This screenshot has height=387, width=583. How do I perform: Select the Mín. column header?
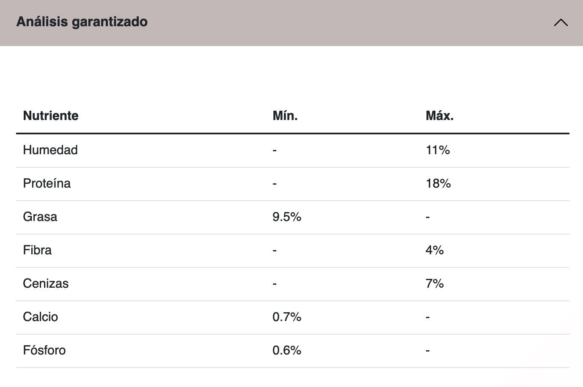pyautogui.click(x=285, y=116)
